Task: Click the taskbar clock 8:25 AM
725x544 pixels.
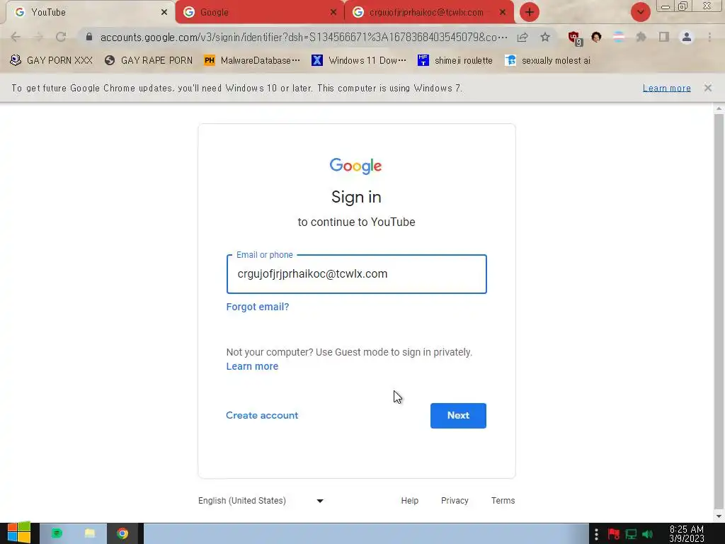Action: 687,533
